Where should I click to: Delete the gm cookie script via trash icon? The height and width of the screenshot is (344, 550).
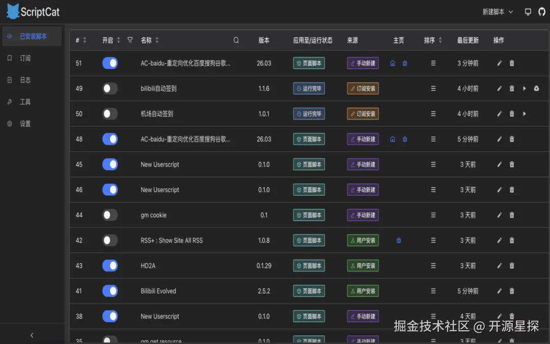511,215
